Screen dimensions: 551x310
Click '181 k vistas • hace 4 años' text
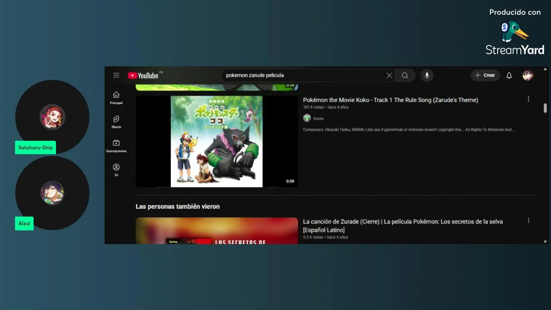tap(326, 107)
